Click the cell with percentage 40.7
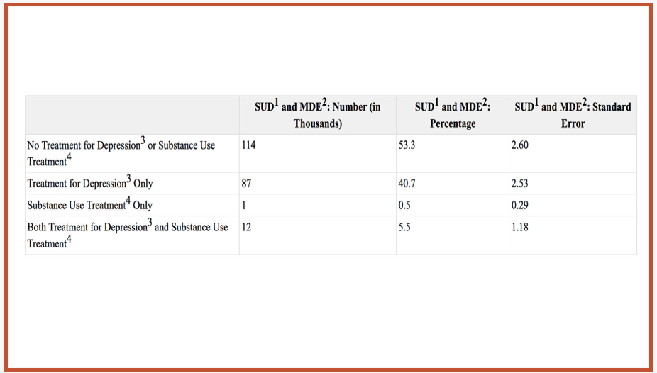 453,184
